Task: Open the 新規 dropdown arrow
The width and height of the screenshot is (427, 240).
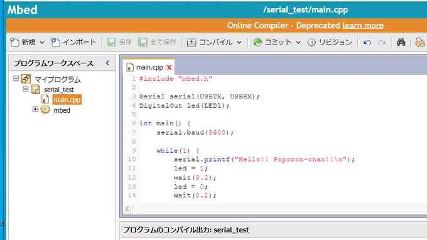Action: click(x=42, y=43)
